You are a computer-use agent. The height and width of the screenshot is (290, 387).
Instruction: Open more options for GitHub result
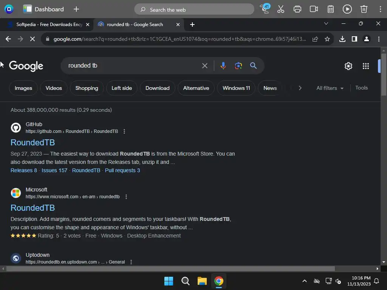tap(124, 131)
